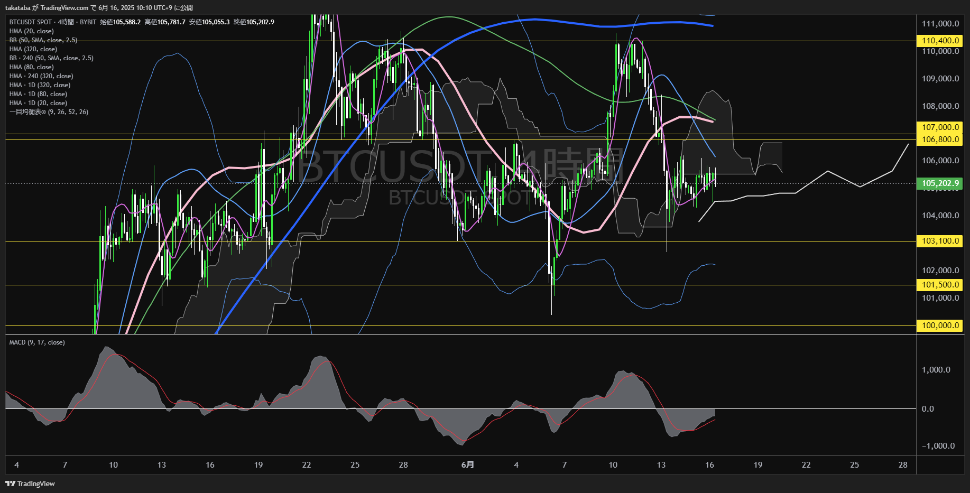Click the yellow 103,100.0 price label
Image resolution: width=970 pixels, height=493 pixels.
click(x=940, y=241)
